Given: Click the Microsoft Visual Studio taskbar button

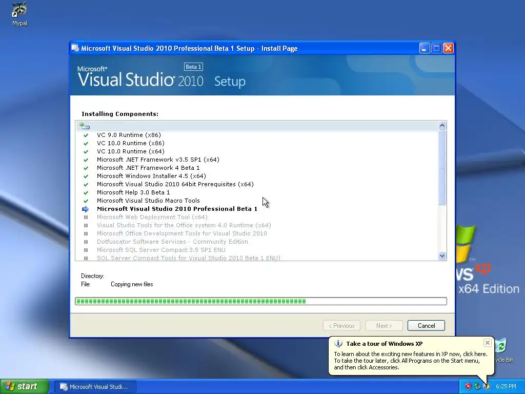Looking at the screenshot, I should (95, 387).
